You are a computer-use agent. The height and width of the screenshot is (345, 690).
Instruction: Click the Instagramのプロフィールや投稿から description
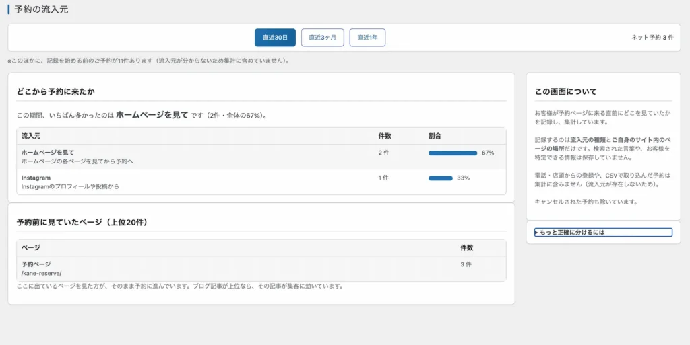70,186
